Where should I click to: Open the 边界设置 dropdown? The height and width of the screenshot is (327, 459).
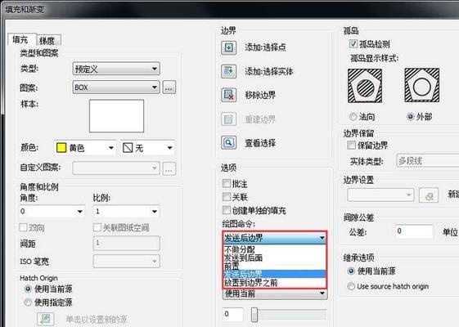[x=380, y=195]
